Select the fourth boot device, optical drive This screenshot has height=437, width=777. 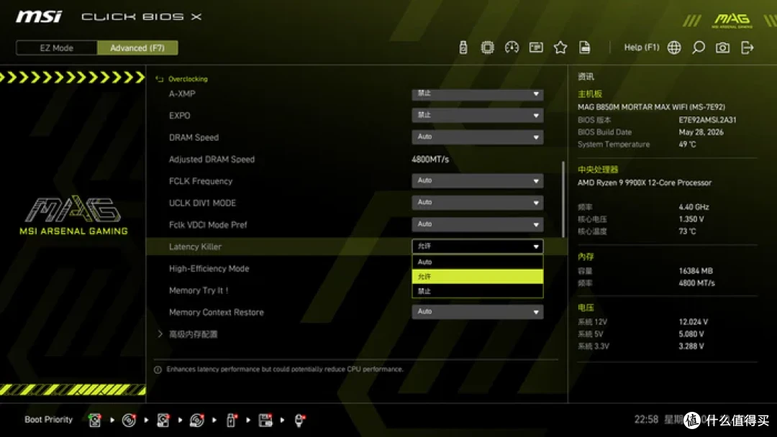pos(196,420)
